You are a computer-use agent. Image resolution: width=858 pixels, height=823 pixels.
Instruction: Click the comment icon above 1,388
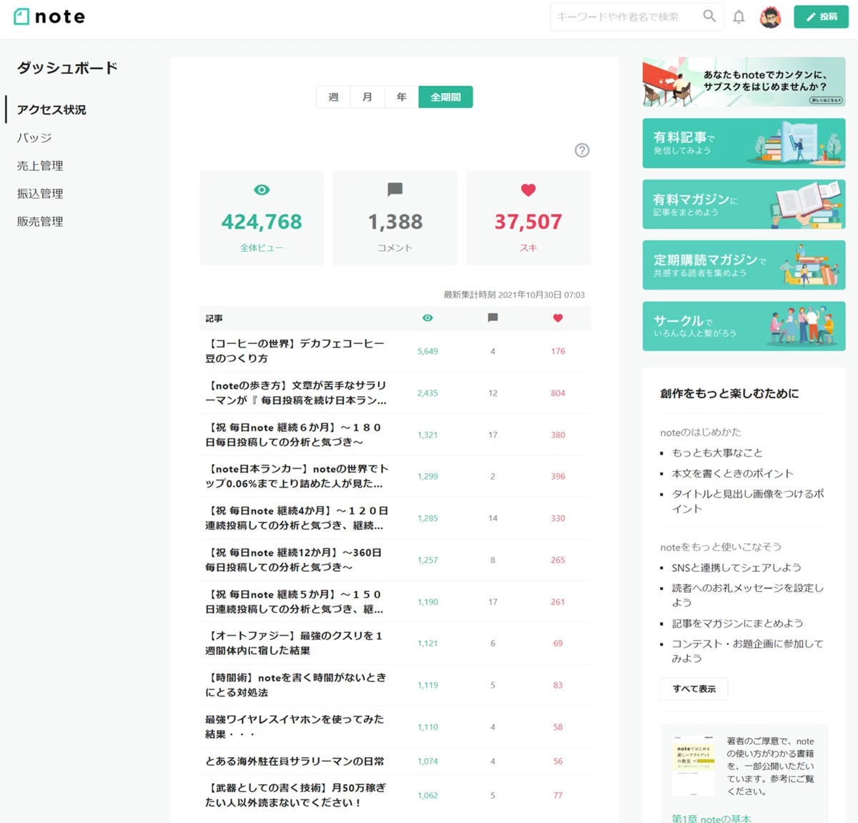[x=395, y=189]
